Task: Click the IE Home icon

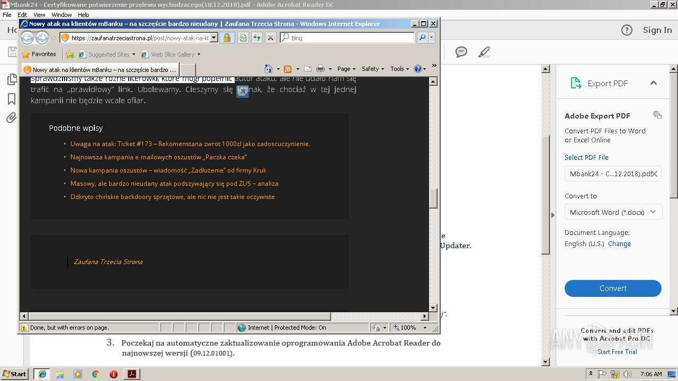Action: (x=268, y=69)
